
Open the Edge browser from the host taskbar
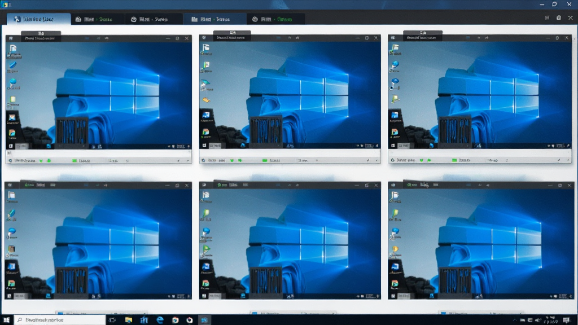[160, 320]
